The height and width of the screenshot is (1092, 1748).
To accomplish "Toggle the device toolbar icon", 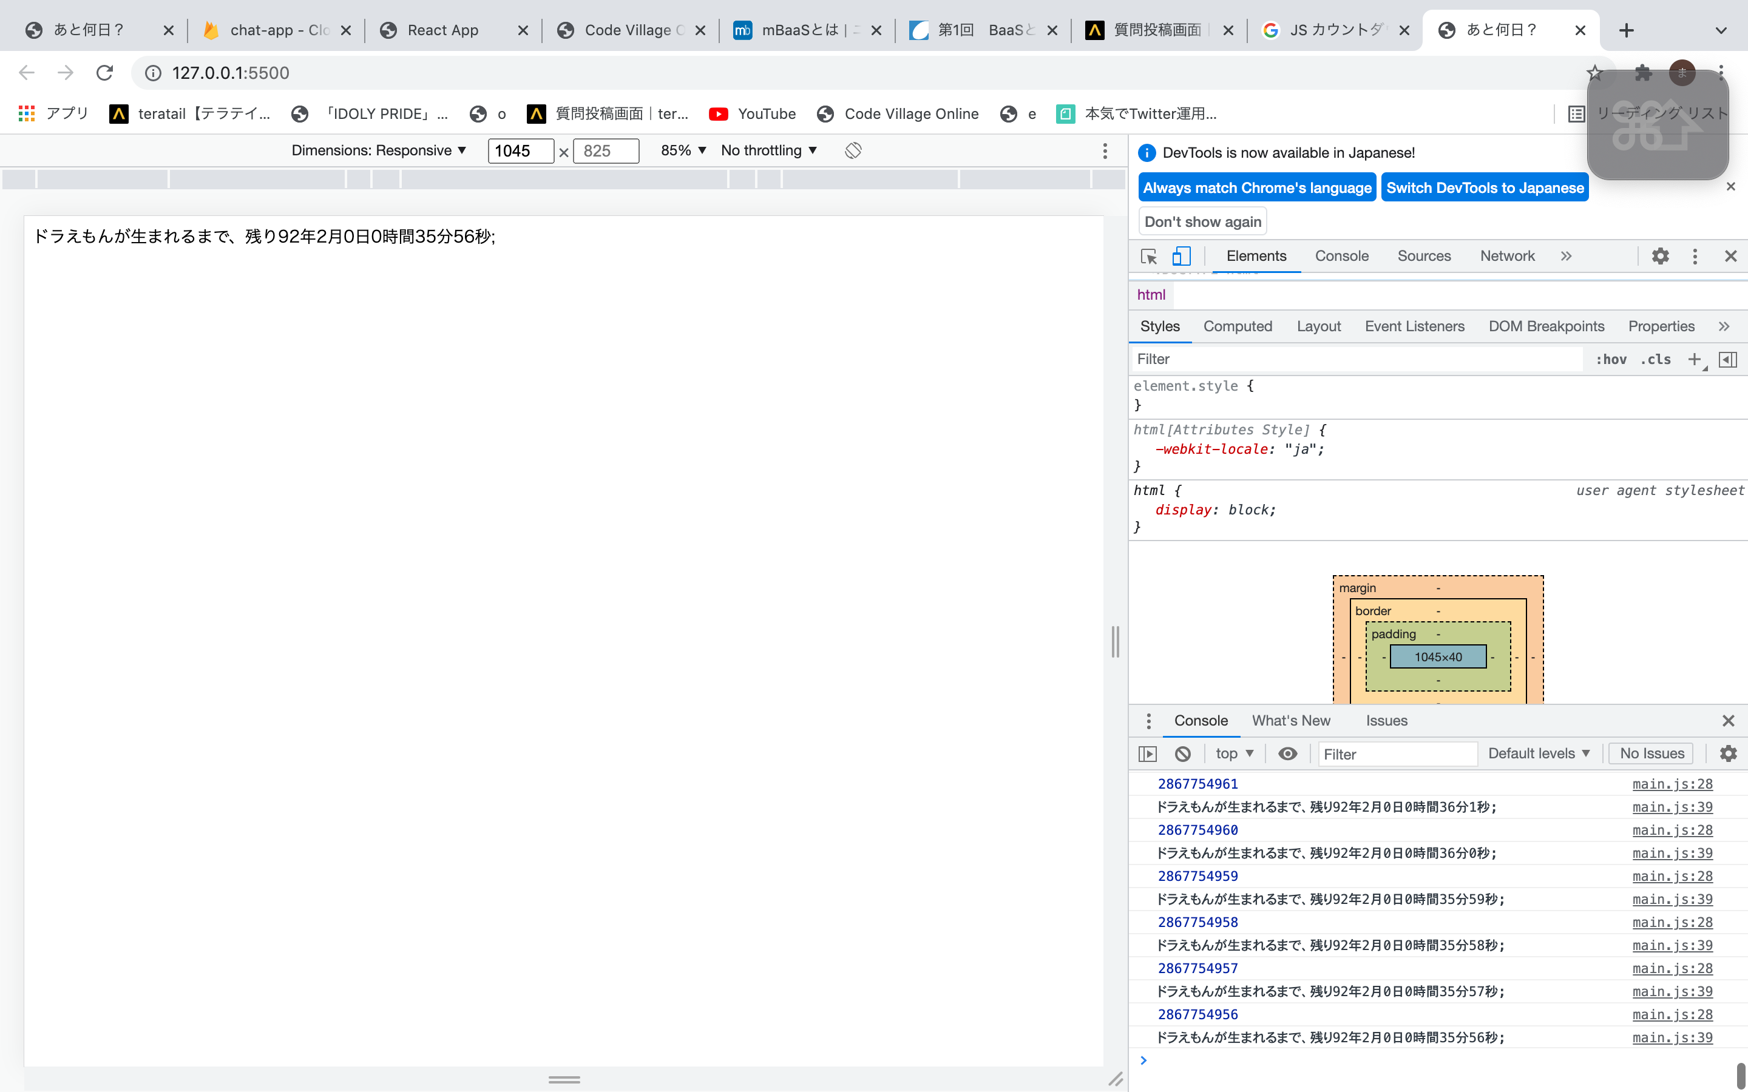I will pyautogui.click(x=1181, y=257).
